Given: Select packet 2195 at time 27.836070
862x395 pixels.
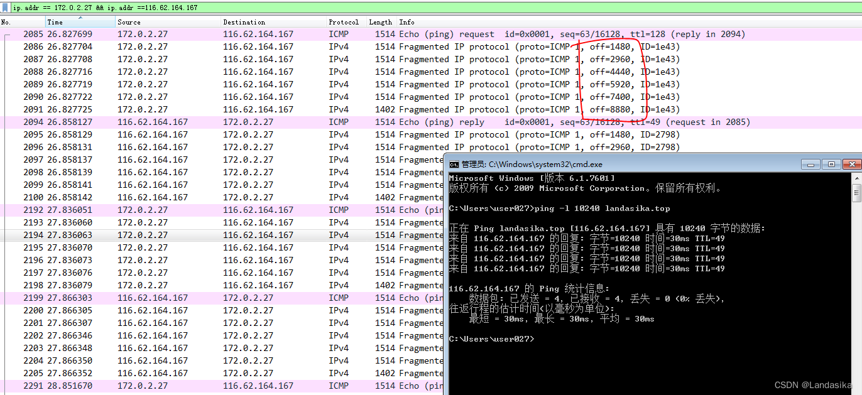Looking at the screenshot, I should (x=222, y=247).
